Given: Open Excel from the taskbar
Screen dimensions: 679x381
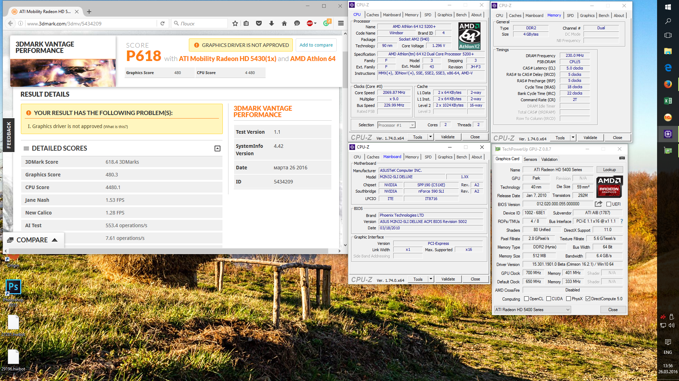Looking at the screenshot, I should (x=668, y=101).
